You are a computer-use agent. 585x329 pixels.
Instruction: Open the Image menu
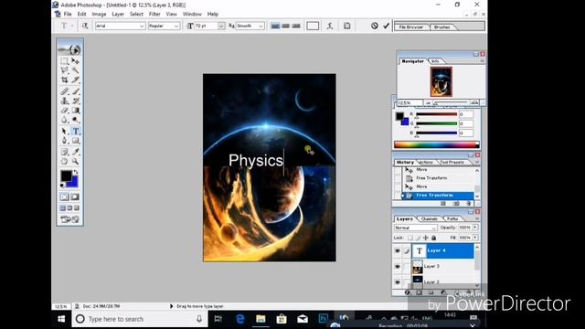click(x=99, y=14)
